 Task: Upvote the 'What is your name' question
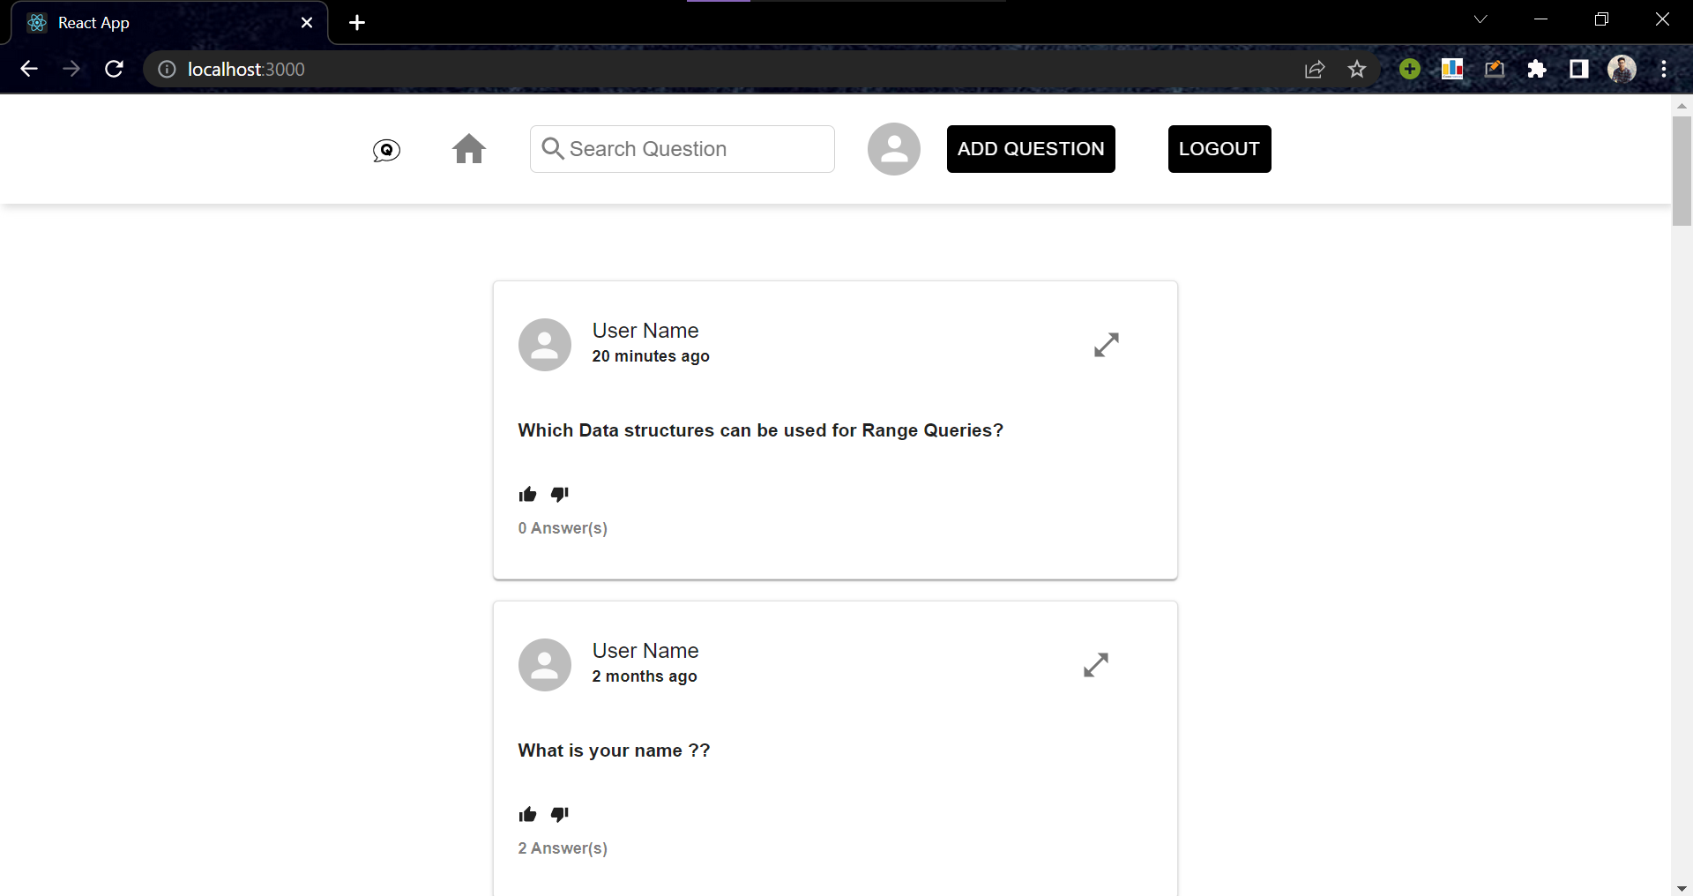[x=527, y=814]
